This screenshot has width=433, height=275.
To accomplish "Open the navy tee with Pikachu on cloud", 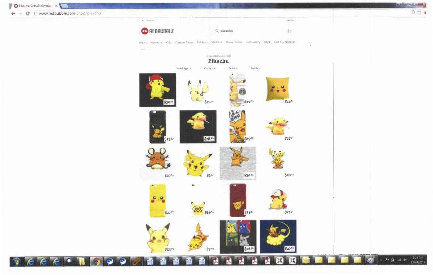I will pyautogui.click(x=278, y=237).
